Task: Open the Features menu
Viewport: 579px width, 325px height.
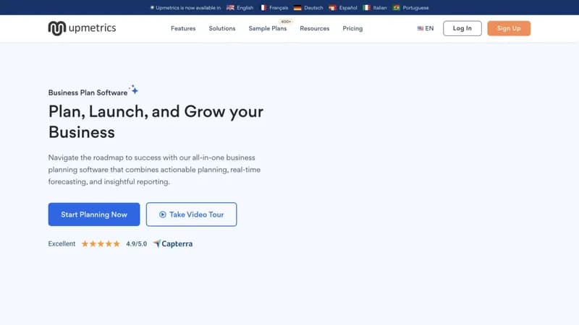Action: (183, 28)
